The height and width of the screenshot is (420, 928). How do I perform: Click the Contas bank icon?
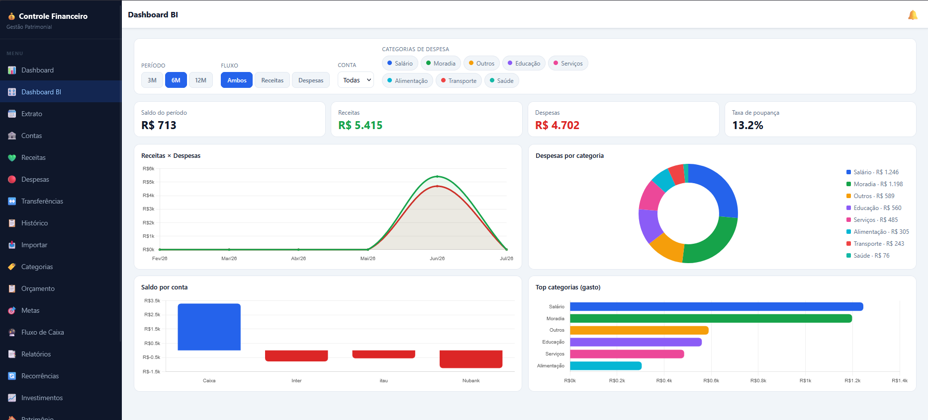point(12,136)
